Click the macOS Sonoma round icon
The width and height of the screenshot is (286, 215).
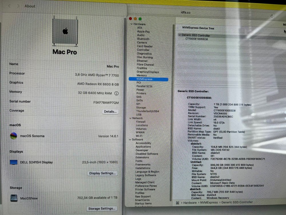(13, 136)
